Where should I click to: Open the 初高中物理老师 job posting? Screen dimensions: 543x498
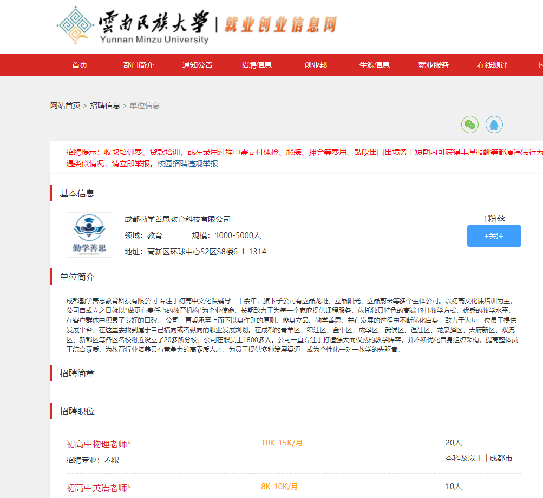(99, 444)
